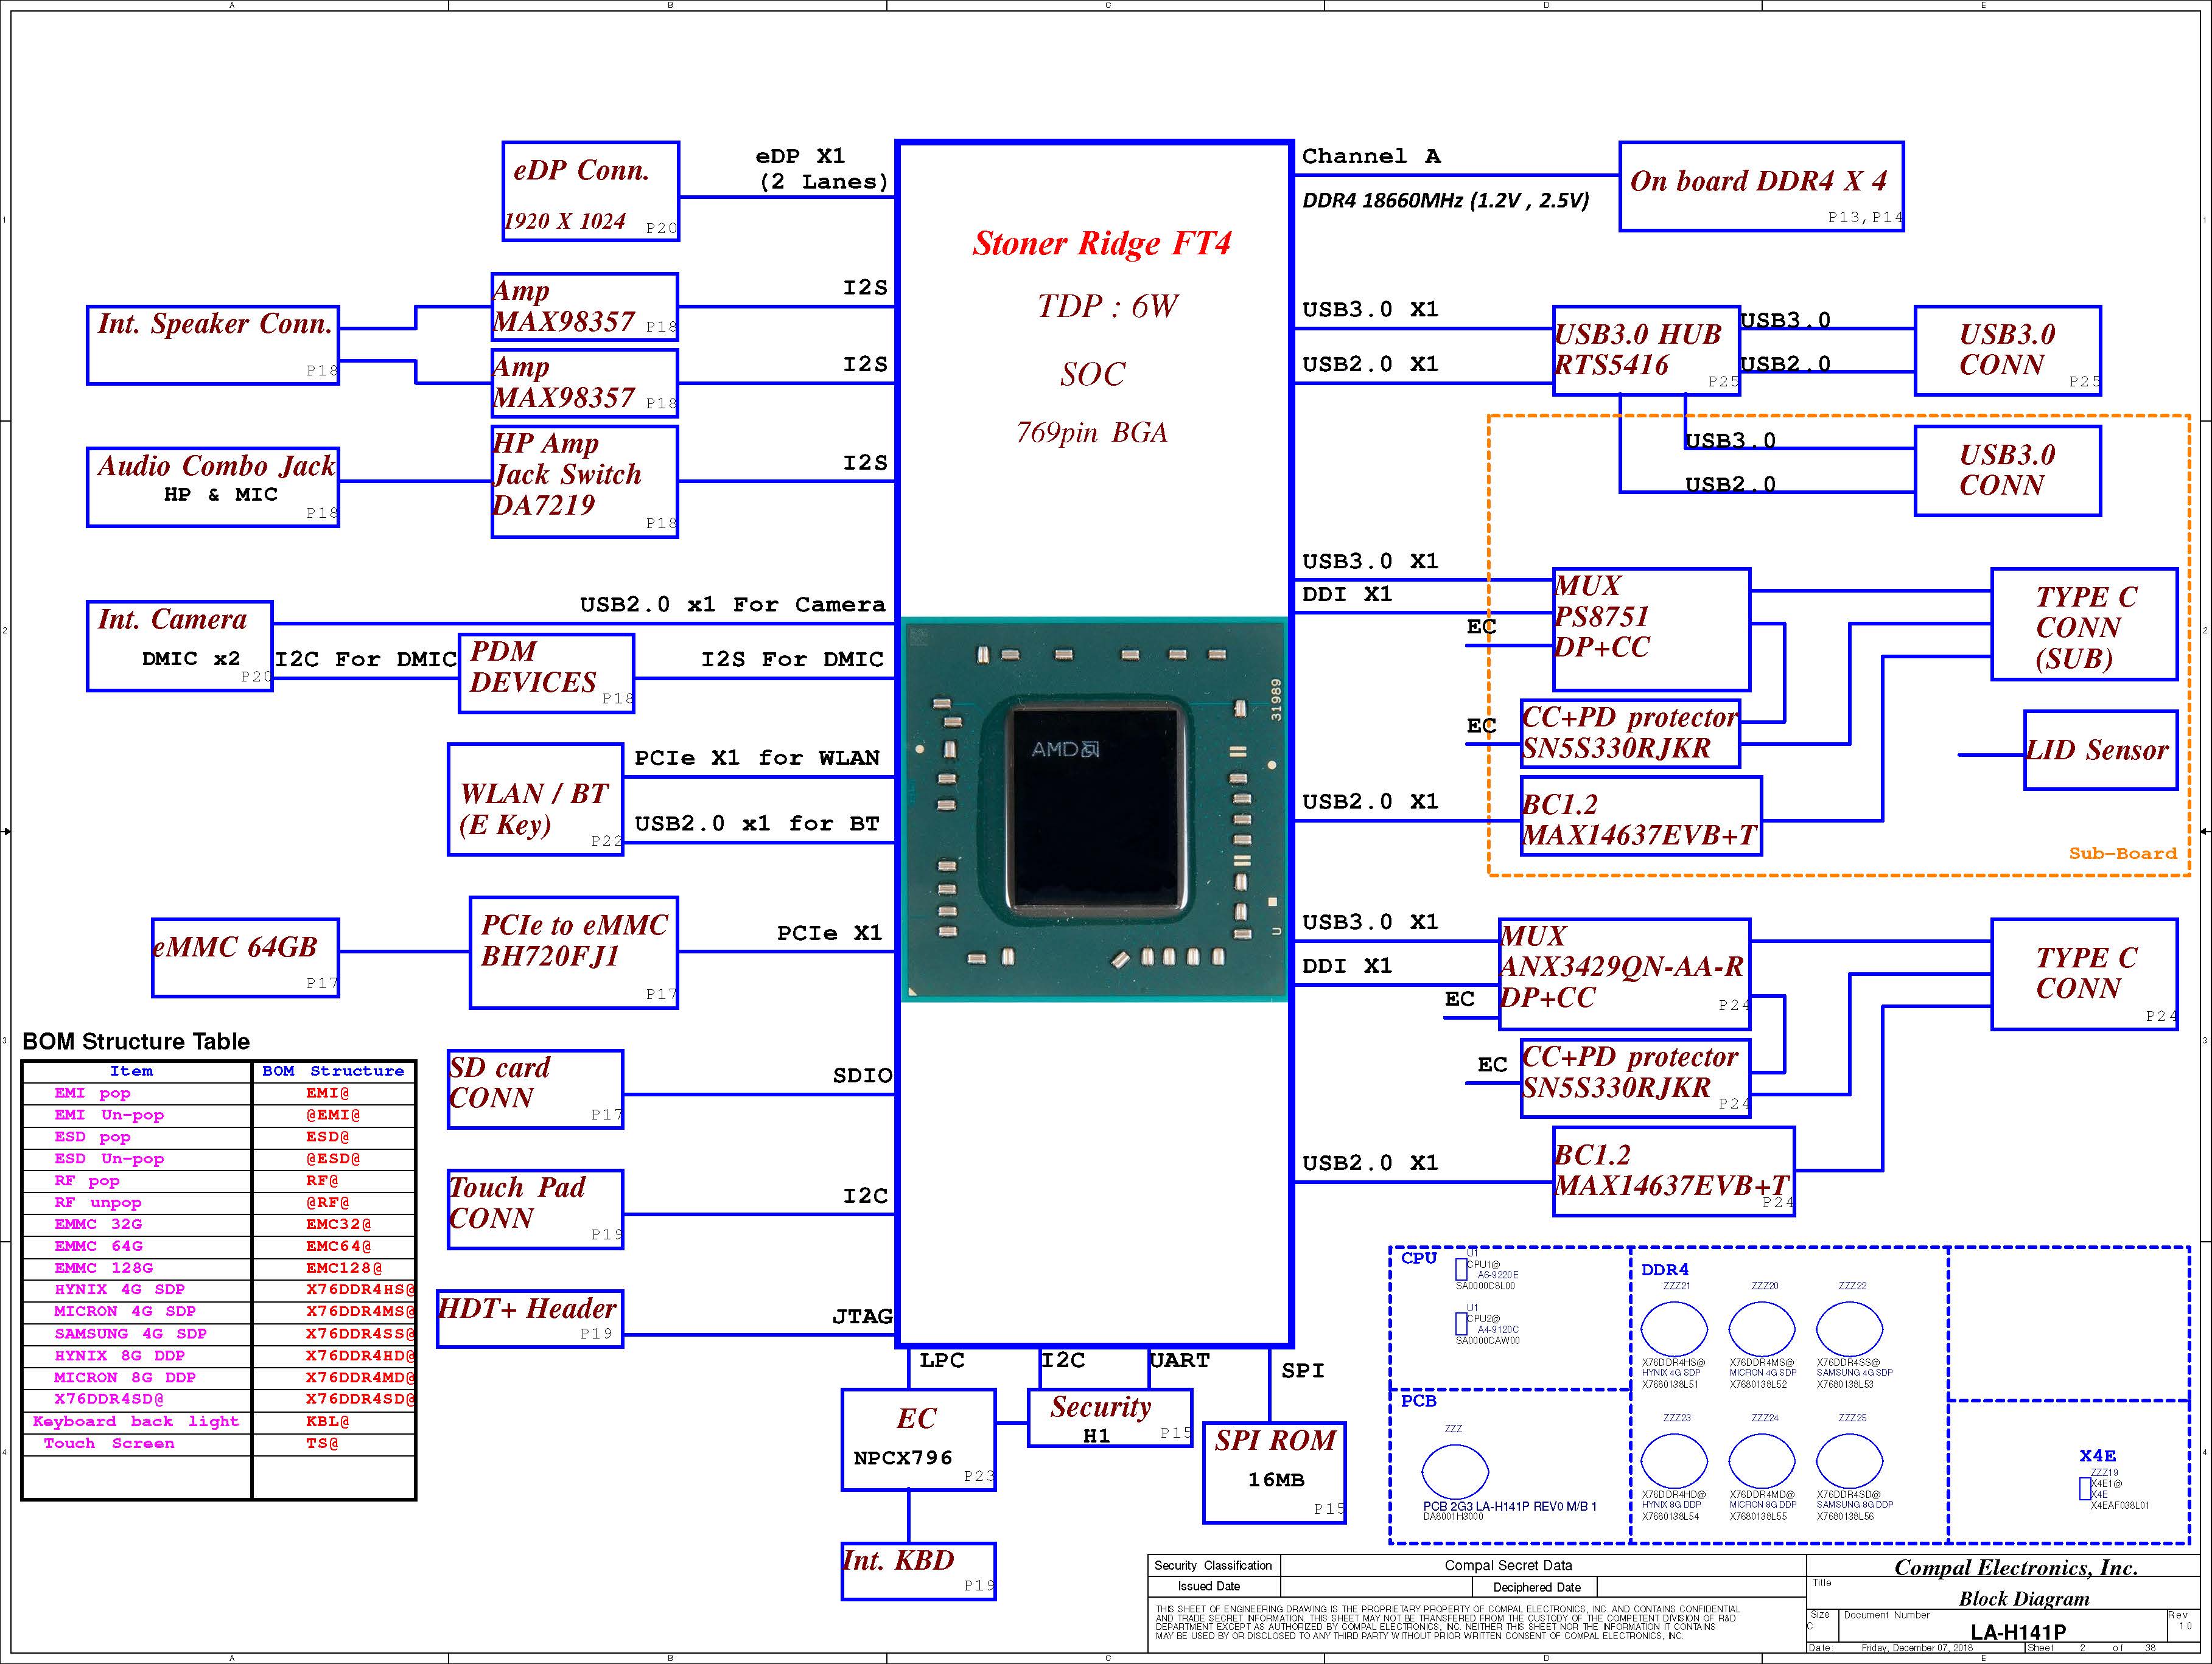2212x1664 pixels.
Task: Click the LID Sensor block
Action: coord(2100,751)
